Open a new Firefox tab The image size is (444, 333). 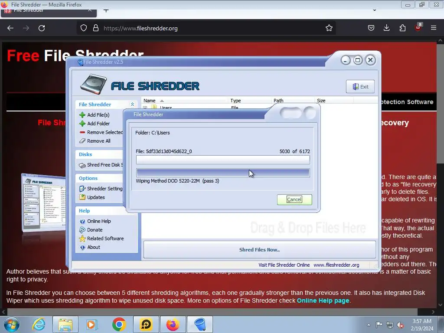[106, 11]
